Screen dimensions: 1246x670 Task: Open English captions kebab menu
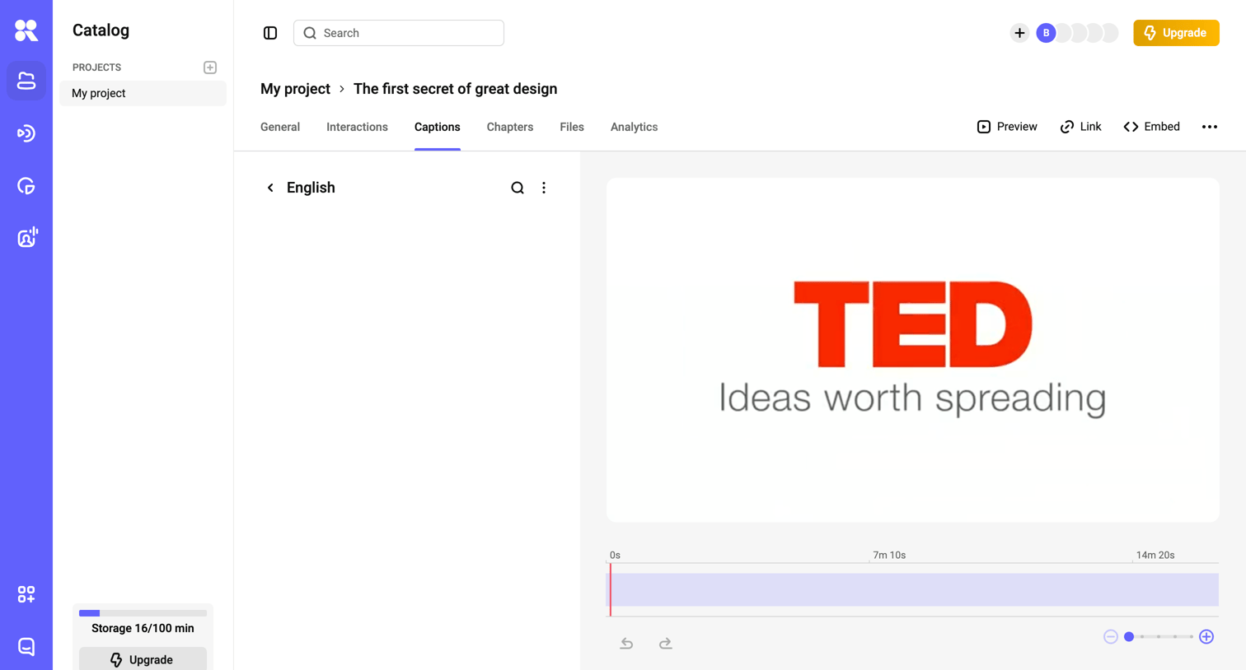[x=544, y=188]
